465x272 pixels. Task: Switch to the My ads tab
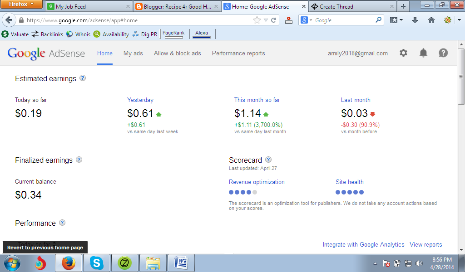pyautogui.click(x=133, y=53)
